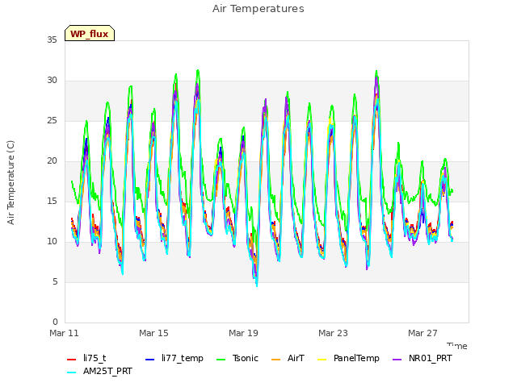Click the 10 y-axis tick label

(x=52, y=242)
